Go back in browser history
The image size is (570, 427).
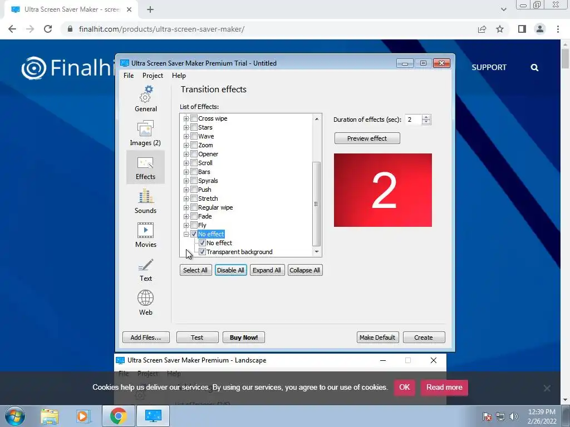12,29
